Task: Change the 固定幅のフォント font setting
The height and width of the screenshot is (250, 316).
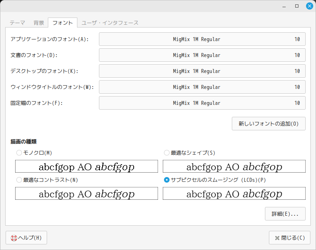Action: pos(202,103)
